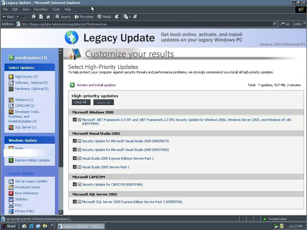Uncheck Visual Studio 2005 Service Pack 1

coord(75,167)
